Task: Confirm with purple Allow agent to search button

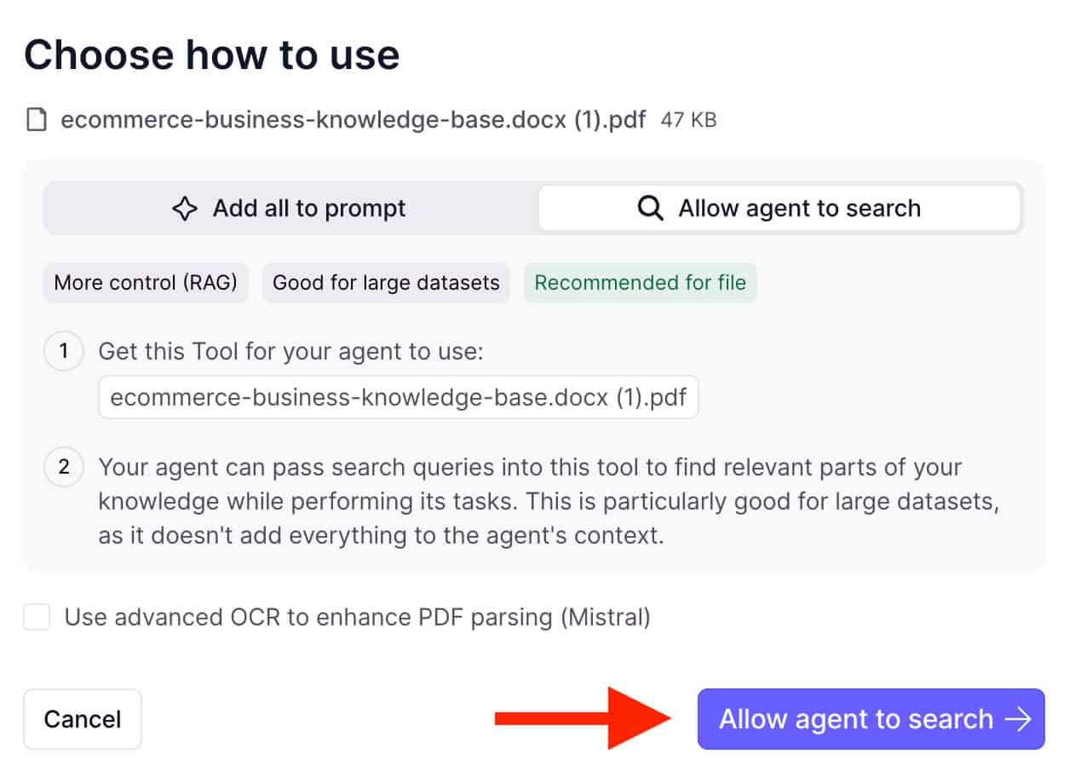Action: coord(871,719)
